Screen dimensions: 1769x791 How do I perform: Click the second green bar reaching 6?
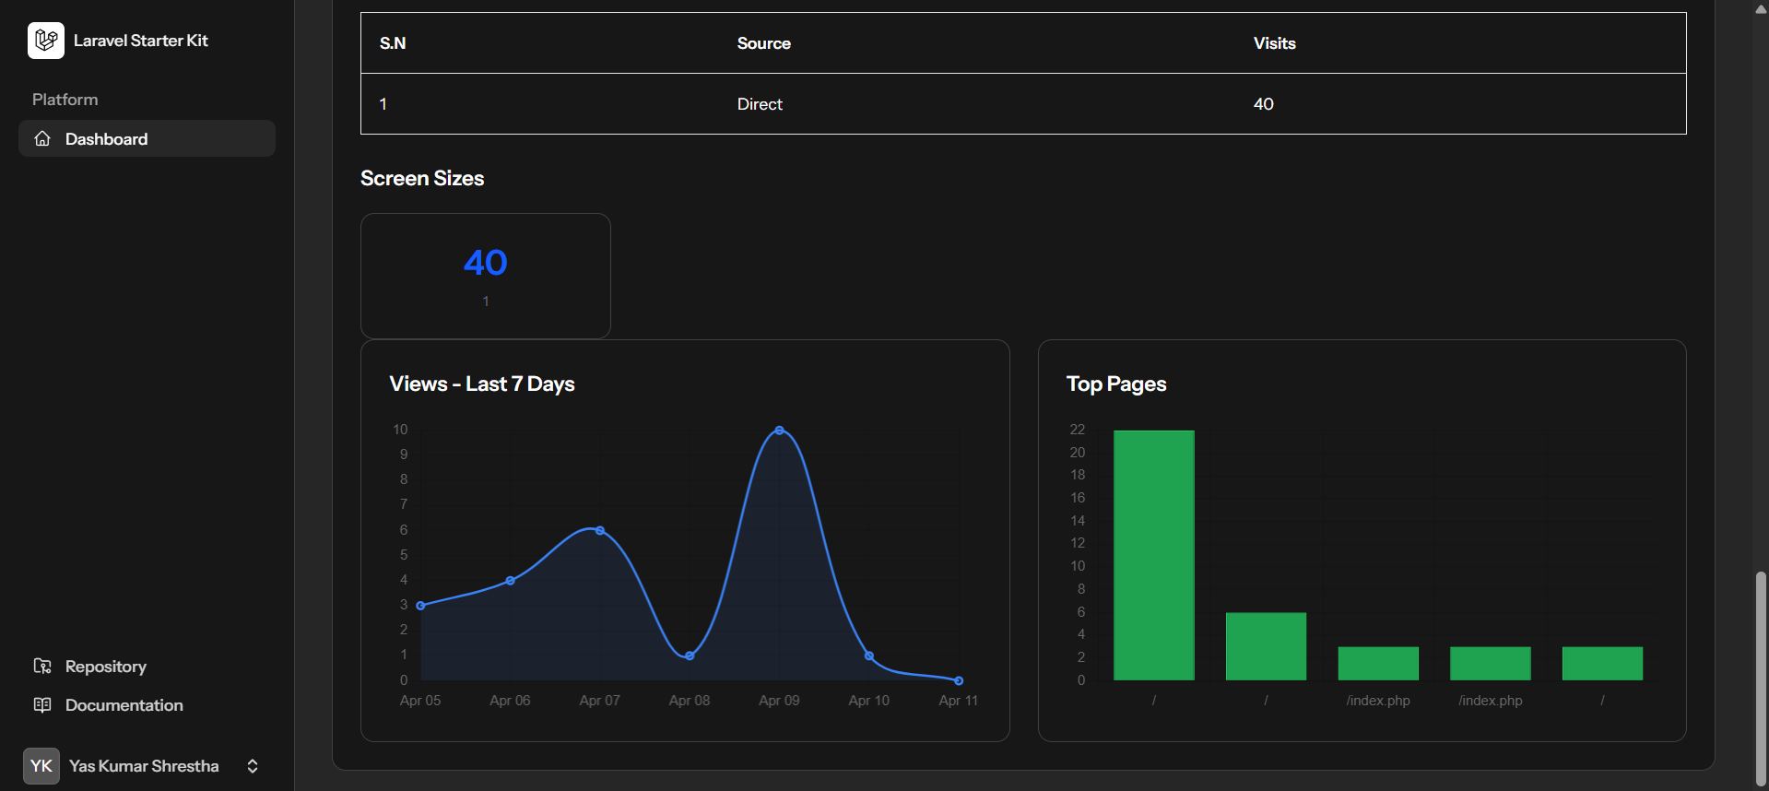point(1266,646)
